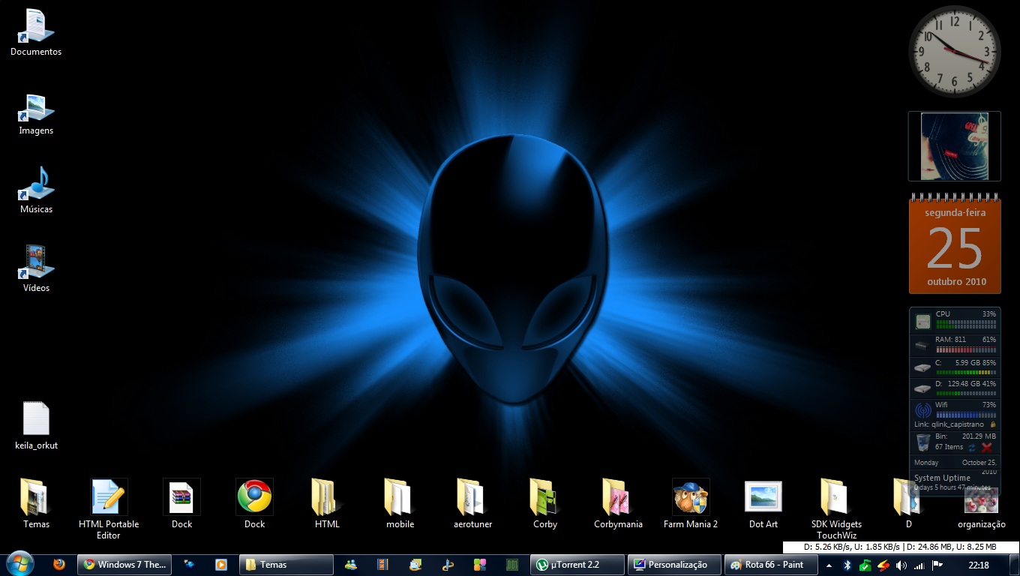The height and width of the screenshot is (576, 1020).
Task: Open the Músicas shortcut icon
Action: [x=36, y=184]
